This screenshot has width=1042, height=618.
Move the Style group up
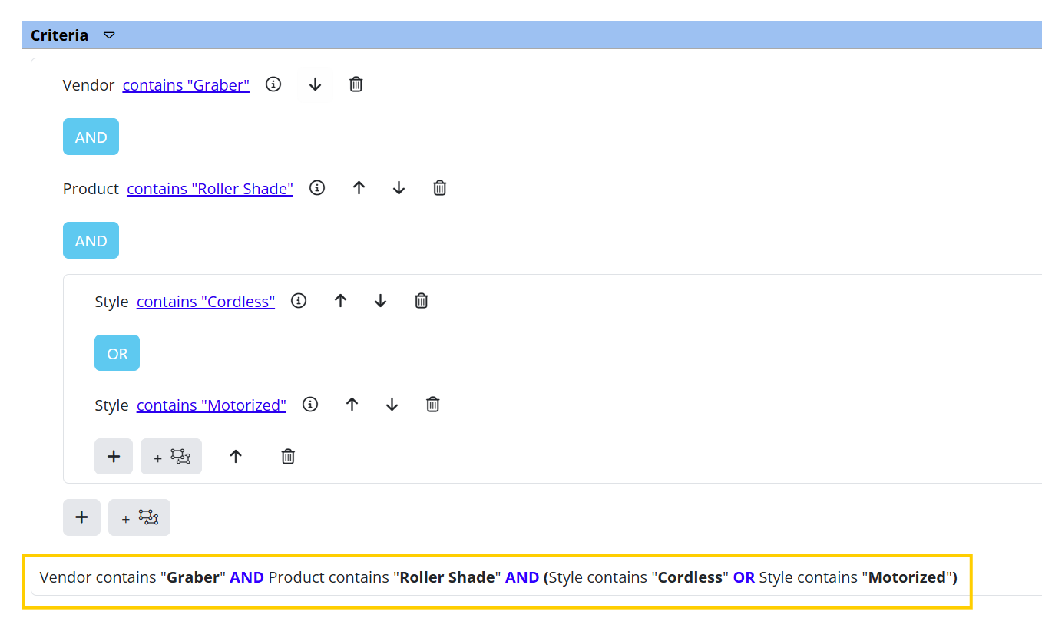tap(236, 457)
